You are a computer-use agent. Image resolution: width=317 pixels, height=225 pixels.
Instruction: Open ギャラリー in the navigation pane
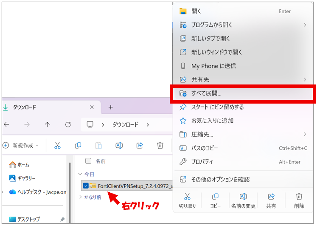[22, 178]
